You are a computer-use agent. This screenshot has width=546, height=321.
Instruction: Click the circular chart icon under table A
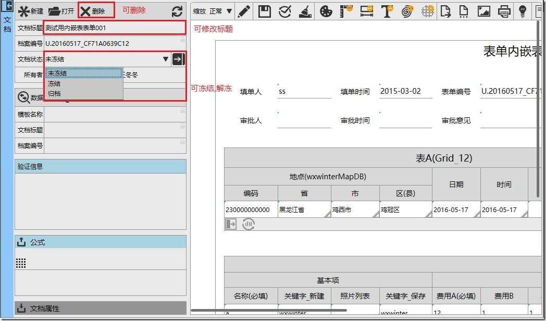249,224
